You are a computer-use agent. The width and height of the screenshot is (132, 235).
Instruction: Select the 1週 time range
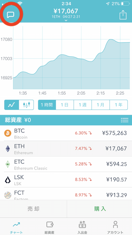(x=83, y=105)
